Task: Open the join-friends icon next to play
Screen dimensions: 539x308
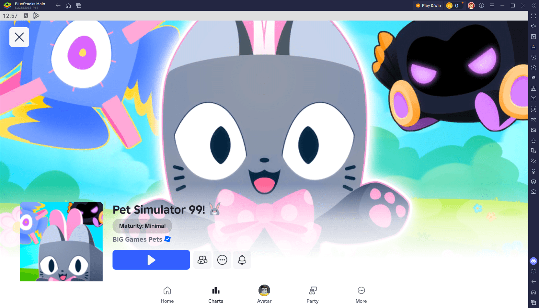Action: (x=202, y=260)
